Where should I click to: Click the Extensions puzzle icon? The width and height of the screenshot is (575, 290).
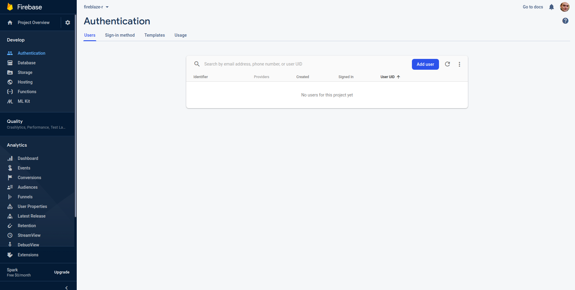(10, 255)
